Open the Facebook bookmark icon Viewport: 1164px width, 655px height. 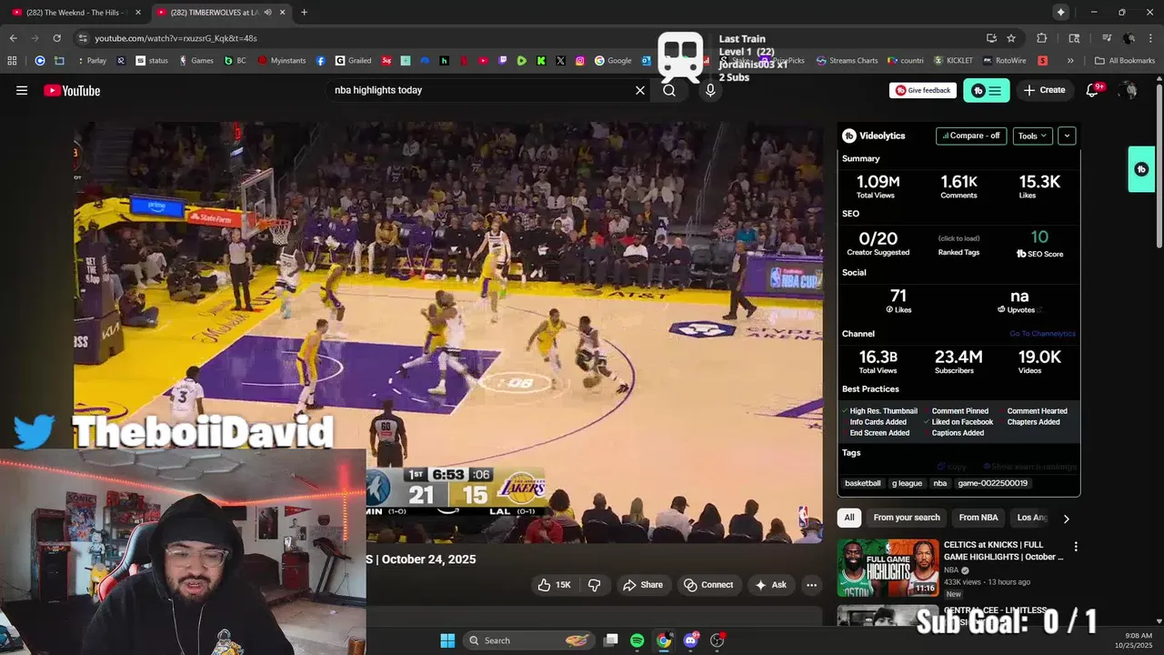click(321, 61)
